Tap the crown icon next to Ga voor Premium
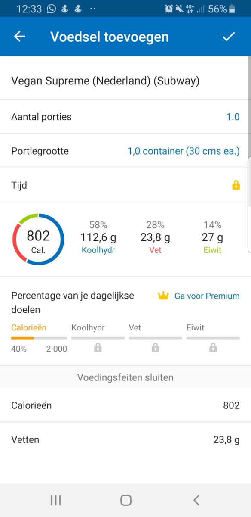This screenshot has width=251, height=517. click(164, 296)
